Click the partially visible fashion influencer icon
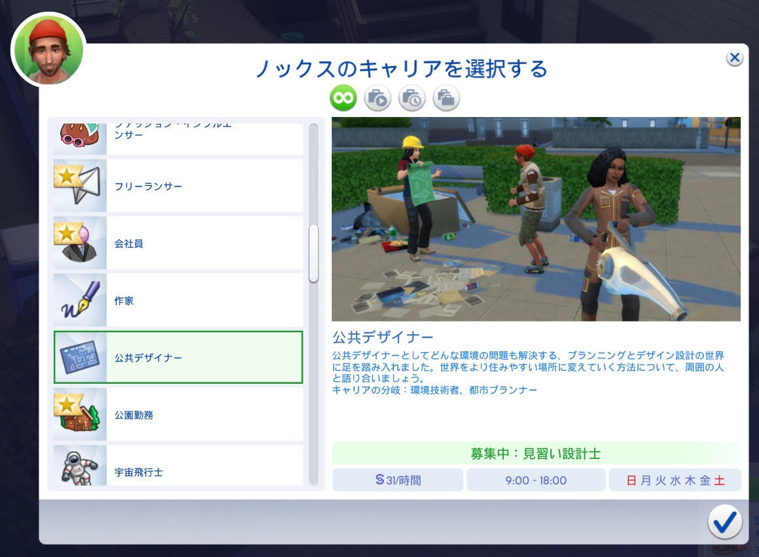This screenshot has height=557, width=759. 80,139
